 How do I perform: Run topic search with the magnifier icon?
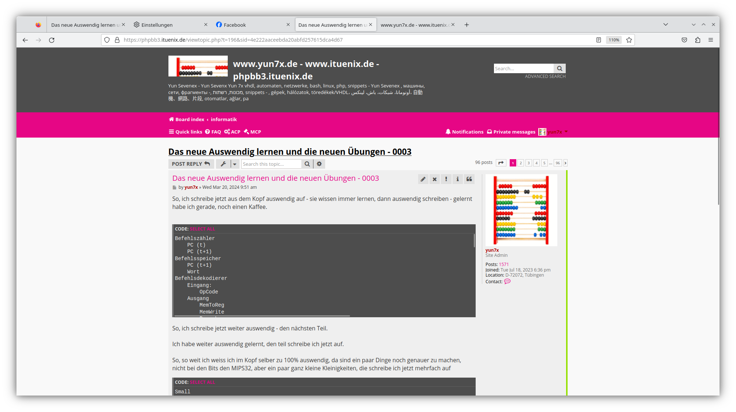coord(307,164)
